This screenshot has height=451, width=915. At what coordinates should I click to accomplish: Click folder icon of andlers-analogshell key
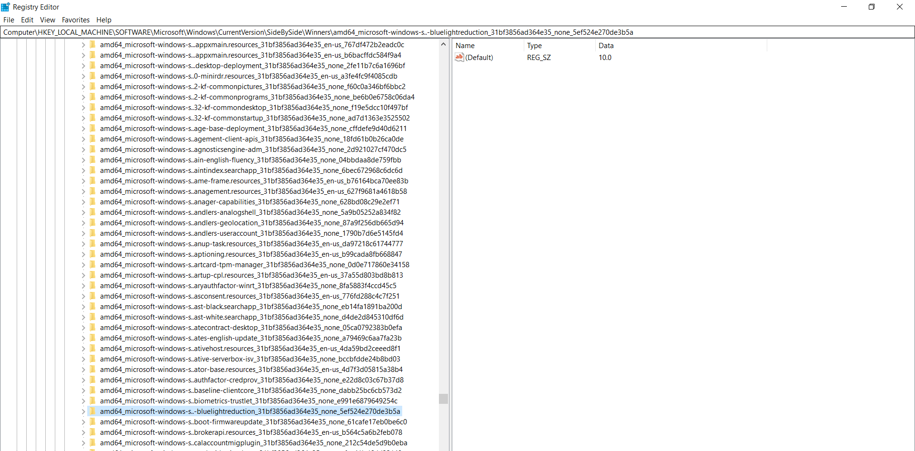(x=92, y=212)
